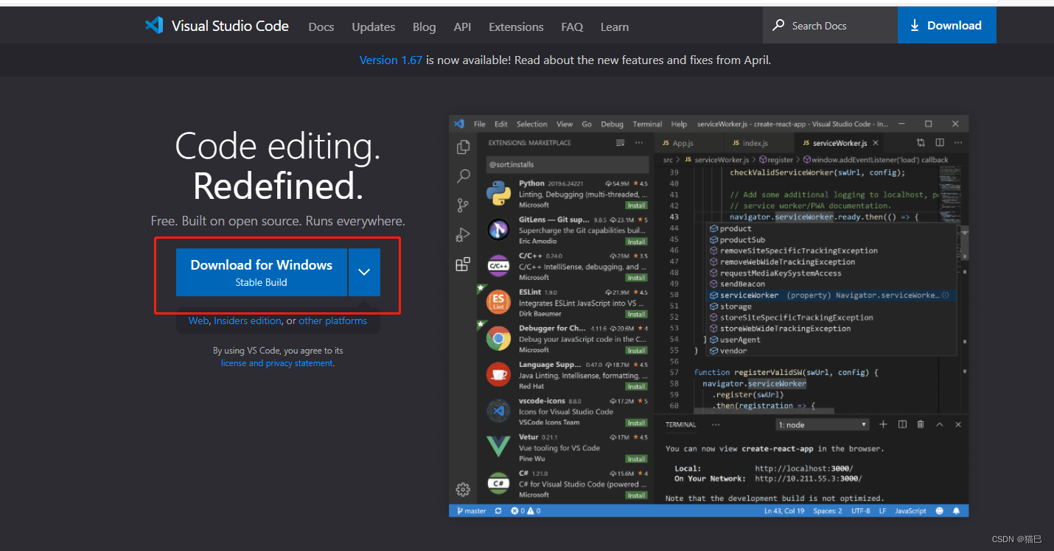Open the Extensions nav item in header
This screenshot has height=551, width=1054.
click(x=516, y=27)
